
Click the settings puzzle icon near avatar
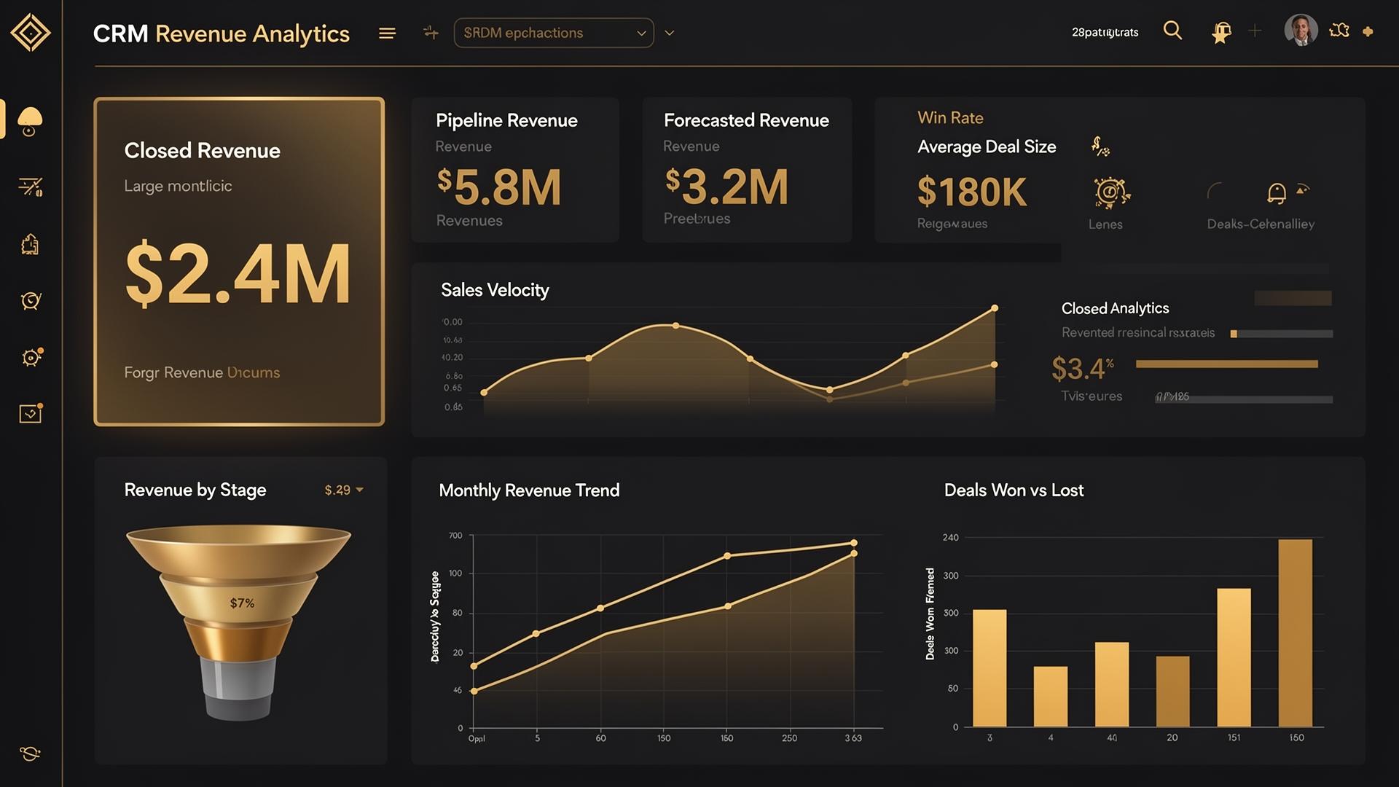click(1339, 31)
